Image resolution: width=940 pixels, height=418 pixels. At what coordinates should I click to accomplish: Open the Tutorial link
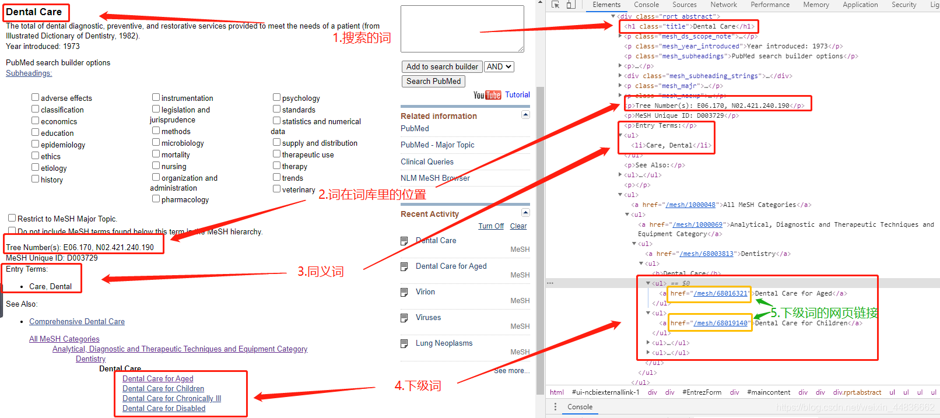[x=517, y=95]
